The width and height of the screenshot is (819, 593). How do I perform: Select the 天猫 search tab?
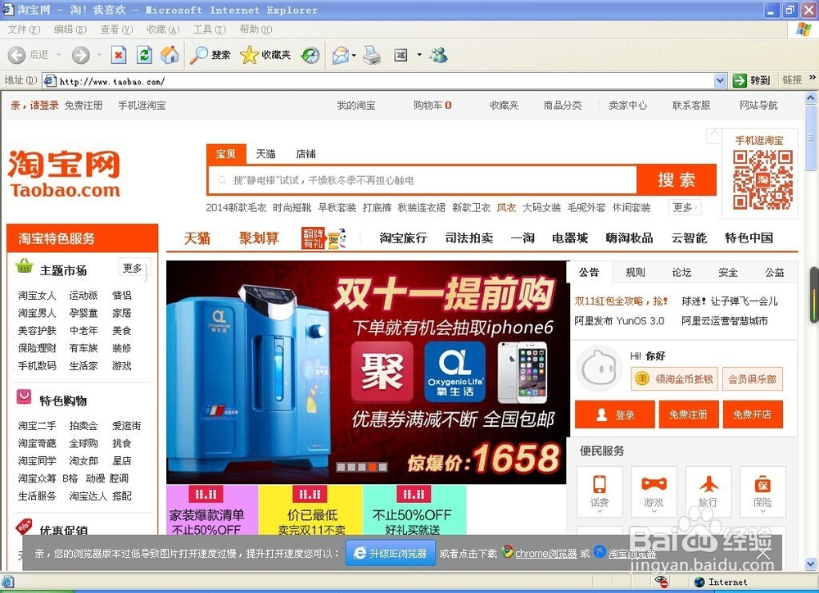pyautogui.click(x=266, y=154)
